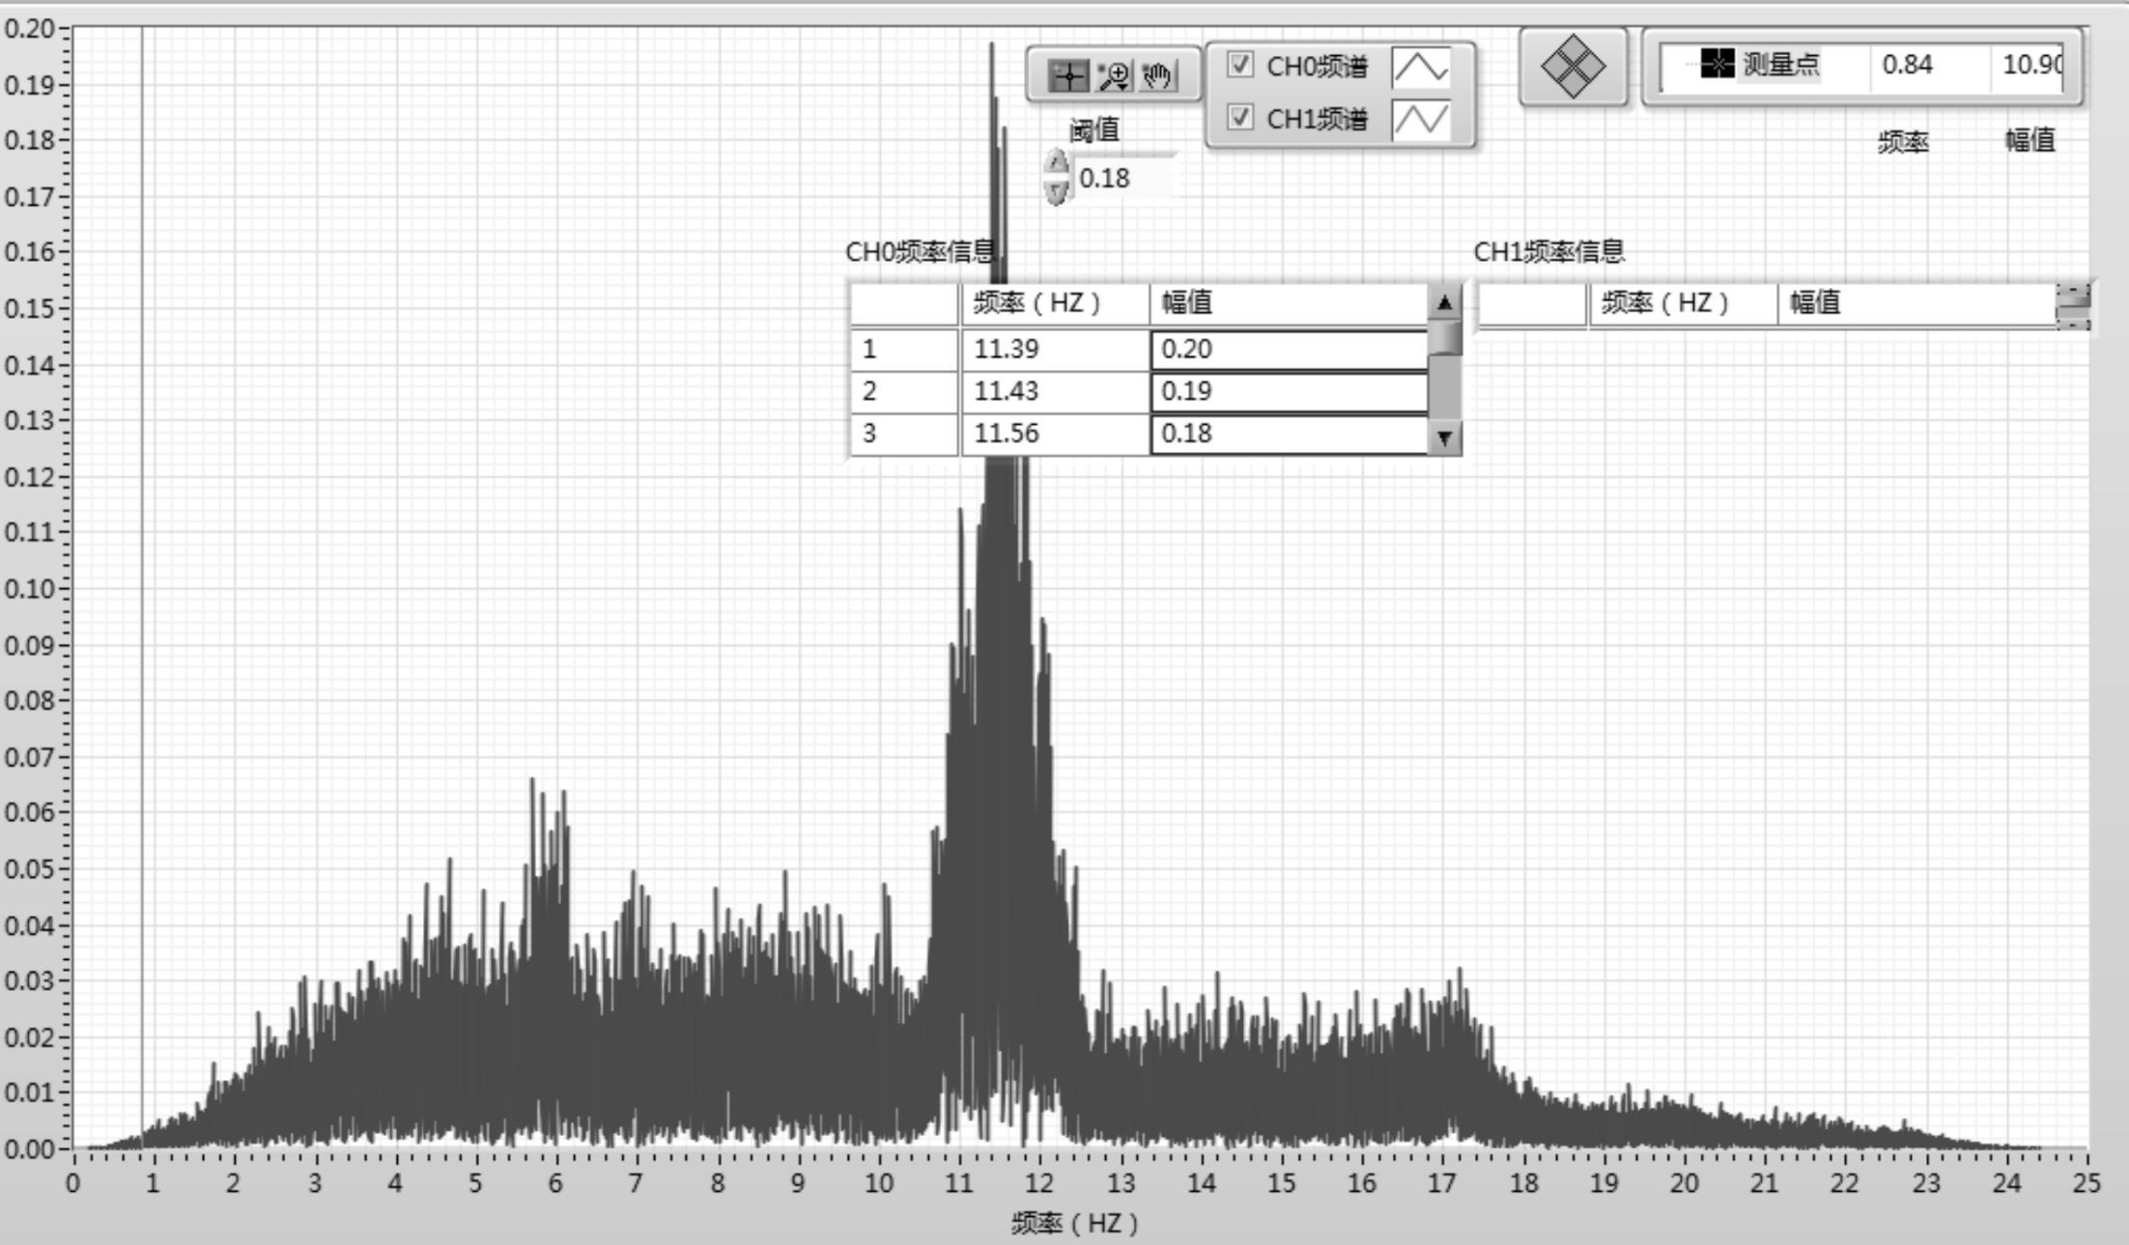Click the CH0 table scrollbar thumb

1444,338
